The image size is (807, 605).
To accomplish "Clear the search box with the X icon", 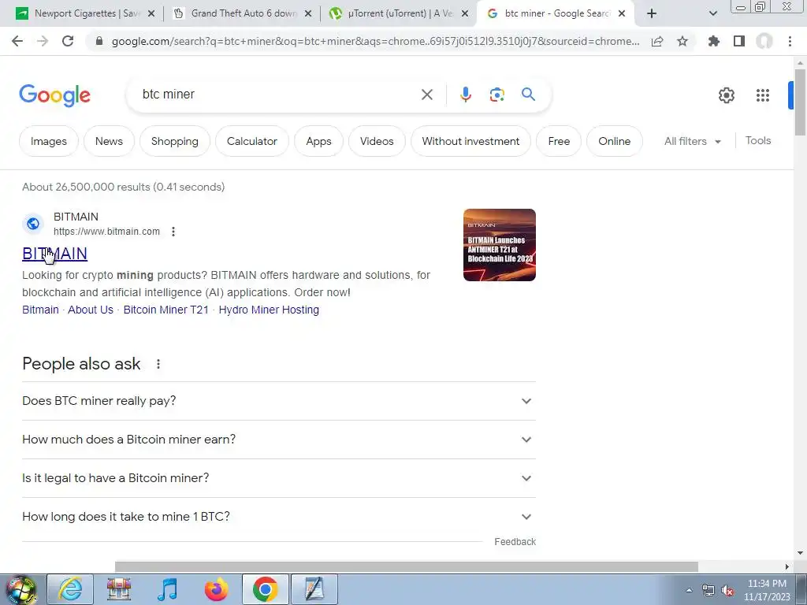I will [x=426, y=95].
